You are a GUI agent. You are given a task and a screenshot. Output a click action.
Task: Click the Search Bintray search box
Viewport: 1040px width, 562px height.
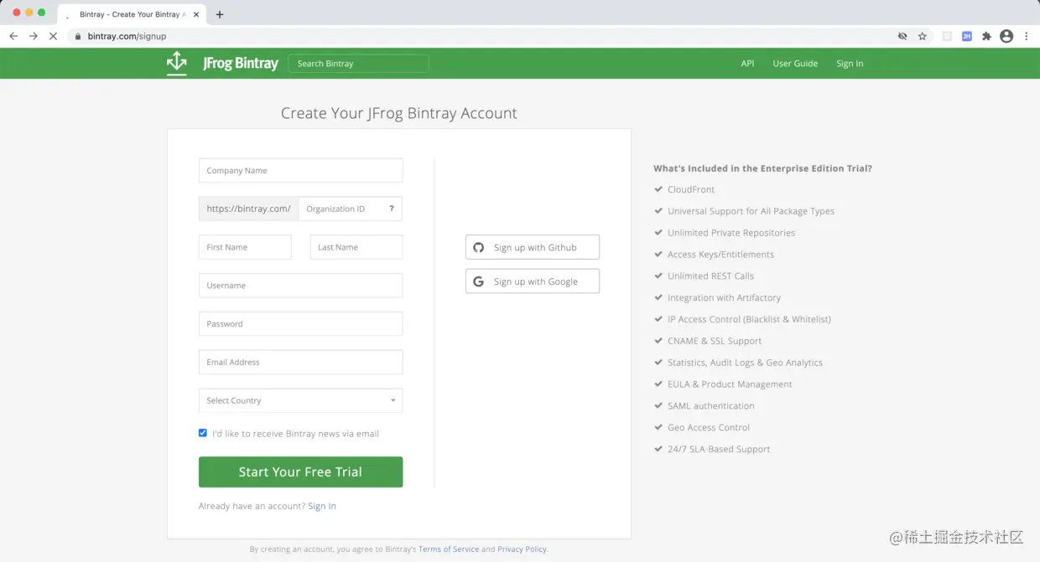point(358,63)
